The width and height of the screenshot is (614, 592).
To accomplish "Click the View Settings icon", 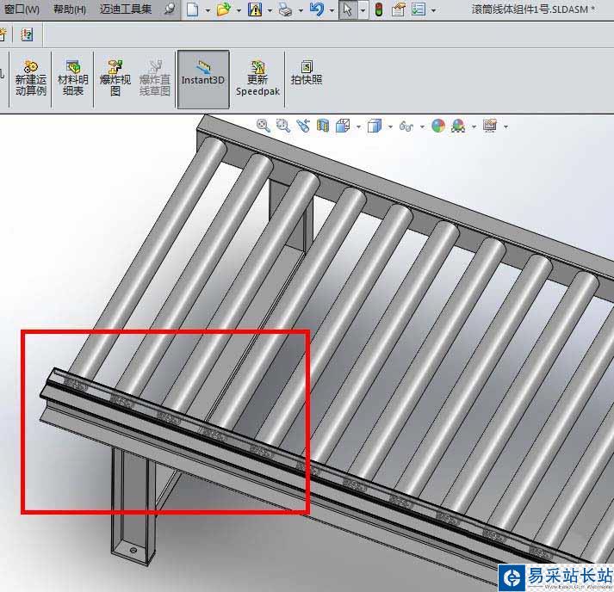I will click(x=490, y=126).
